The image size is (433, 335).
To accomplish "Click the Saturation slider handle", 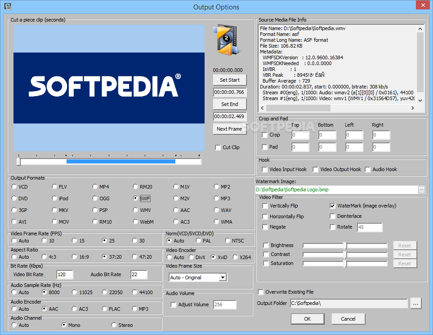I will pos(345,264).
